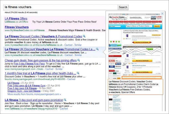Click the Deals breadcrumb in moneysavingexpert result URL
The height and width of the screenshot is (114, 169).
[x=40, y=69]
